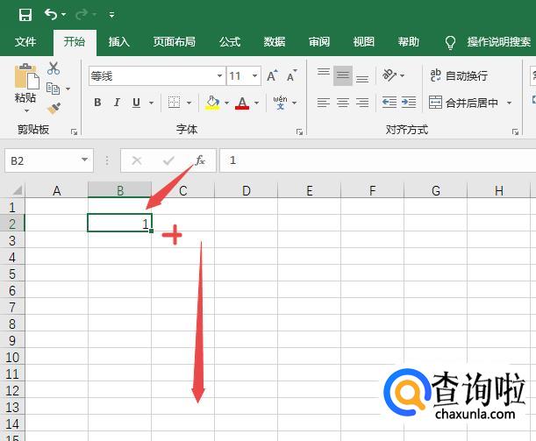Click Decrease Font Size icon
Image resolution: width=536 pixels, height=441 pixels.
point(291,75)
